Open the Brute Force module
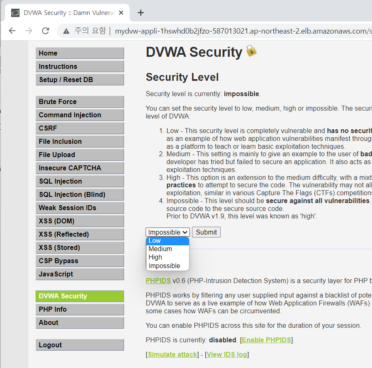The width and height of the screenshot is (372, 368). 80,102
